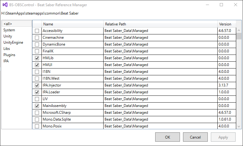The image size is (243, 146).
Task: Click the scrollbar up arrow
Action: (239, 30)
